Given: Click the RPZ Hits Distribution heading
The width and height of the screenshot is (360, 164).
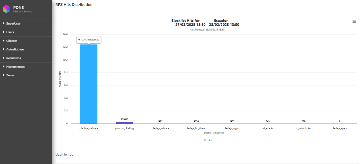Looking at the screenshot, I should click(74, 5).
